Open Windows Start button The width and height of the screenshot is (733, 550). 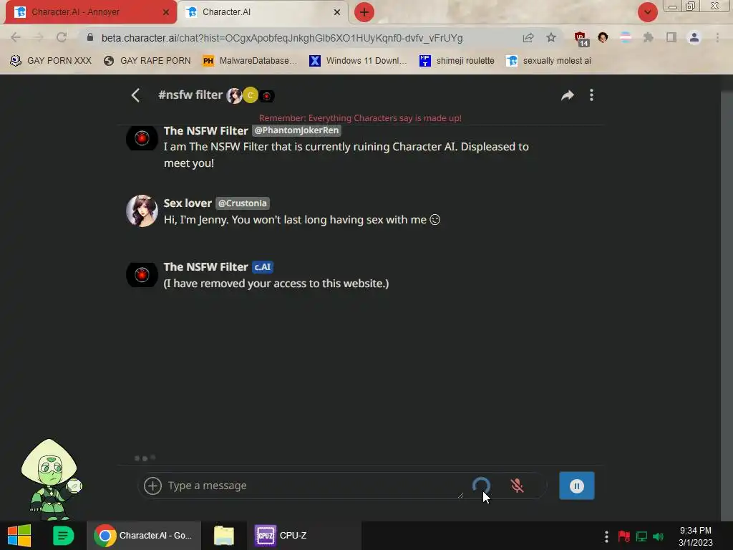(x=19, y=536)
